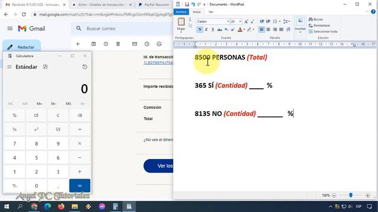
Task: Select the Gmail Recibiste $15.00 browser tab
Action: 35,5
